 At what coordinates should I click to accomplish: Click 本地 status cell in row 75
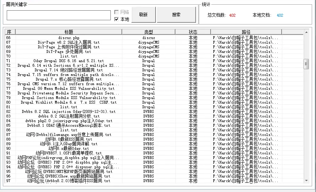[x=193, y=79]
